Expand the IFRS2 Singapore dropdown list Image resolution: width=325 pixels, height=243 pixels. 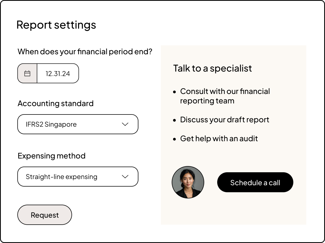78,124
